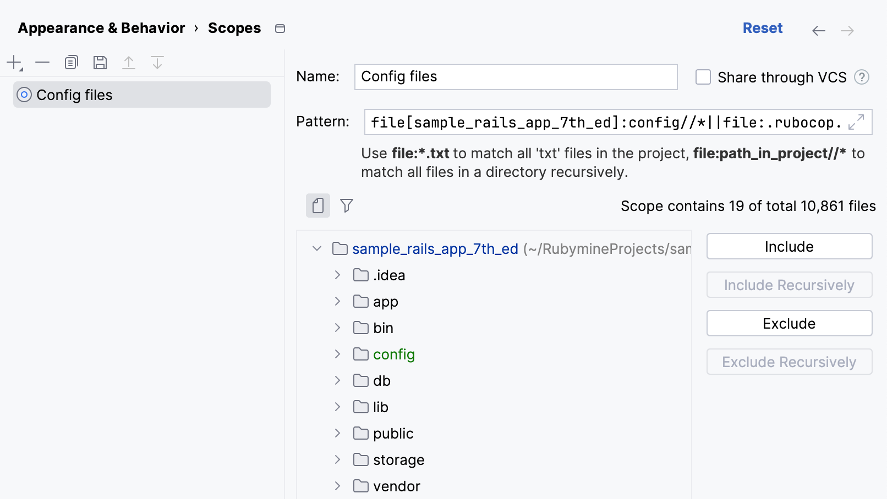887x499 pixels.
Task: Copy the Config files scope using the duplicate icon
Action: coord(71,62)
